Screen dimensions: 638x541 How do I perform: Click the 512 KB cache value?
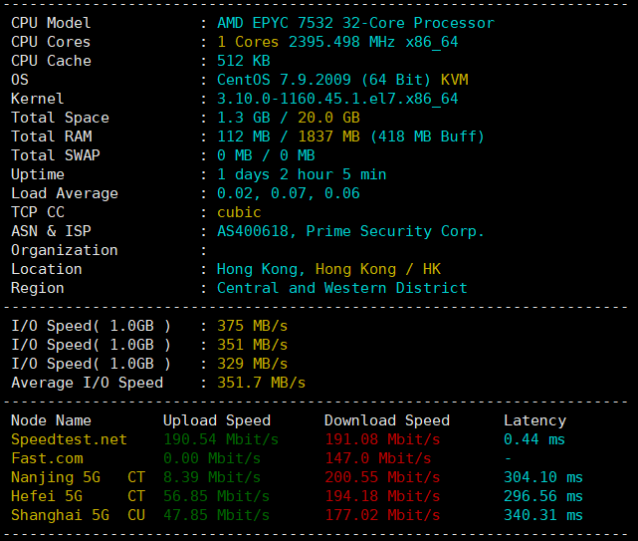[243, 61]
